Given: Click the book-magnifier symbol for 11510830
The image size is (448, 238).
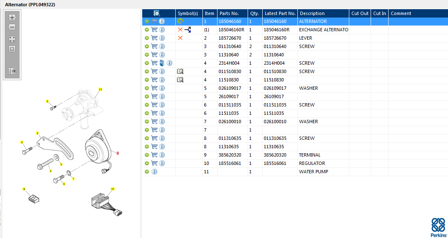Looking at the screenshot, I should 180,79.
